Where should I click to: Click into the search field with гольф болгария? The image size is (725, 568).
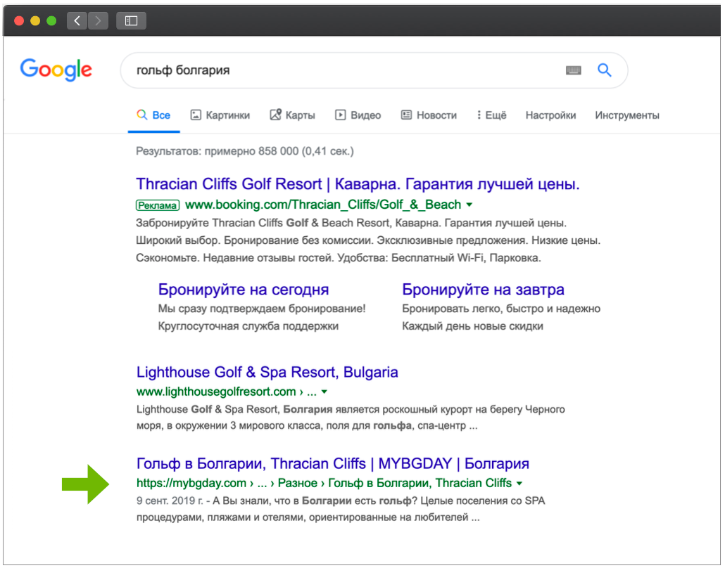coord(338,70)
